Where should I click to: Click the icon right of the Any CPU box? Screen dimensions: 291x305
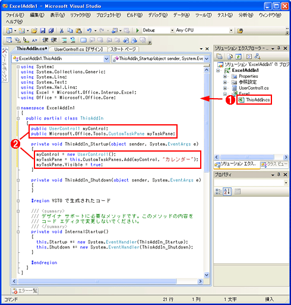point(240,31)
